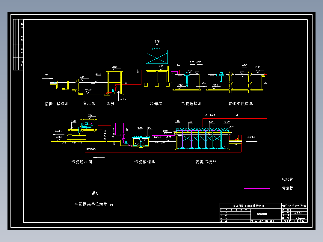Select the red 污水管 legend line

tap(258, 180)
